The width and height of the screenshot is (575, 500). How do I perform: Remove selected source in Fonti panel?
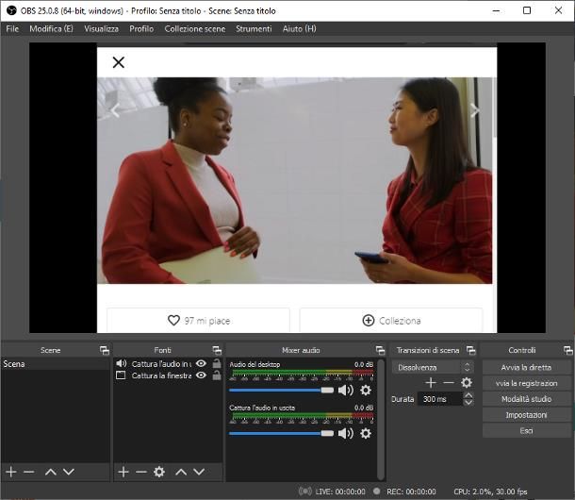coord(141,472)
